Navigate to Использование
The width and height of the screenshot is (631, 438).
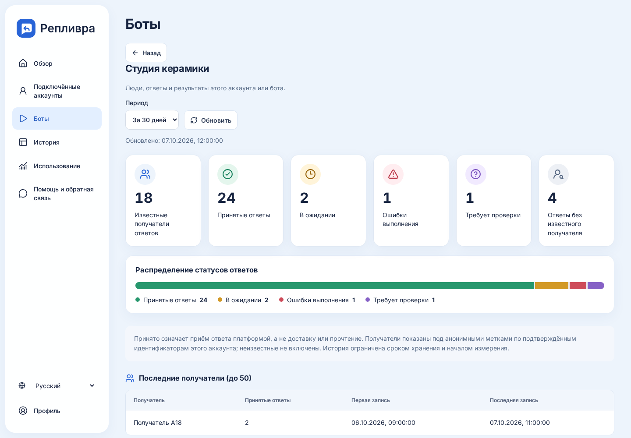coord(57,166)
